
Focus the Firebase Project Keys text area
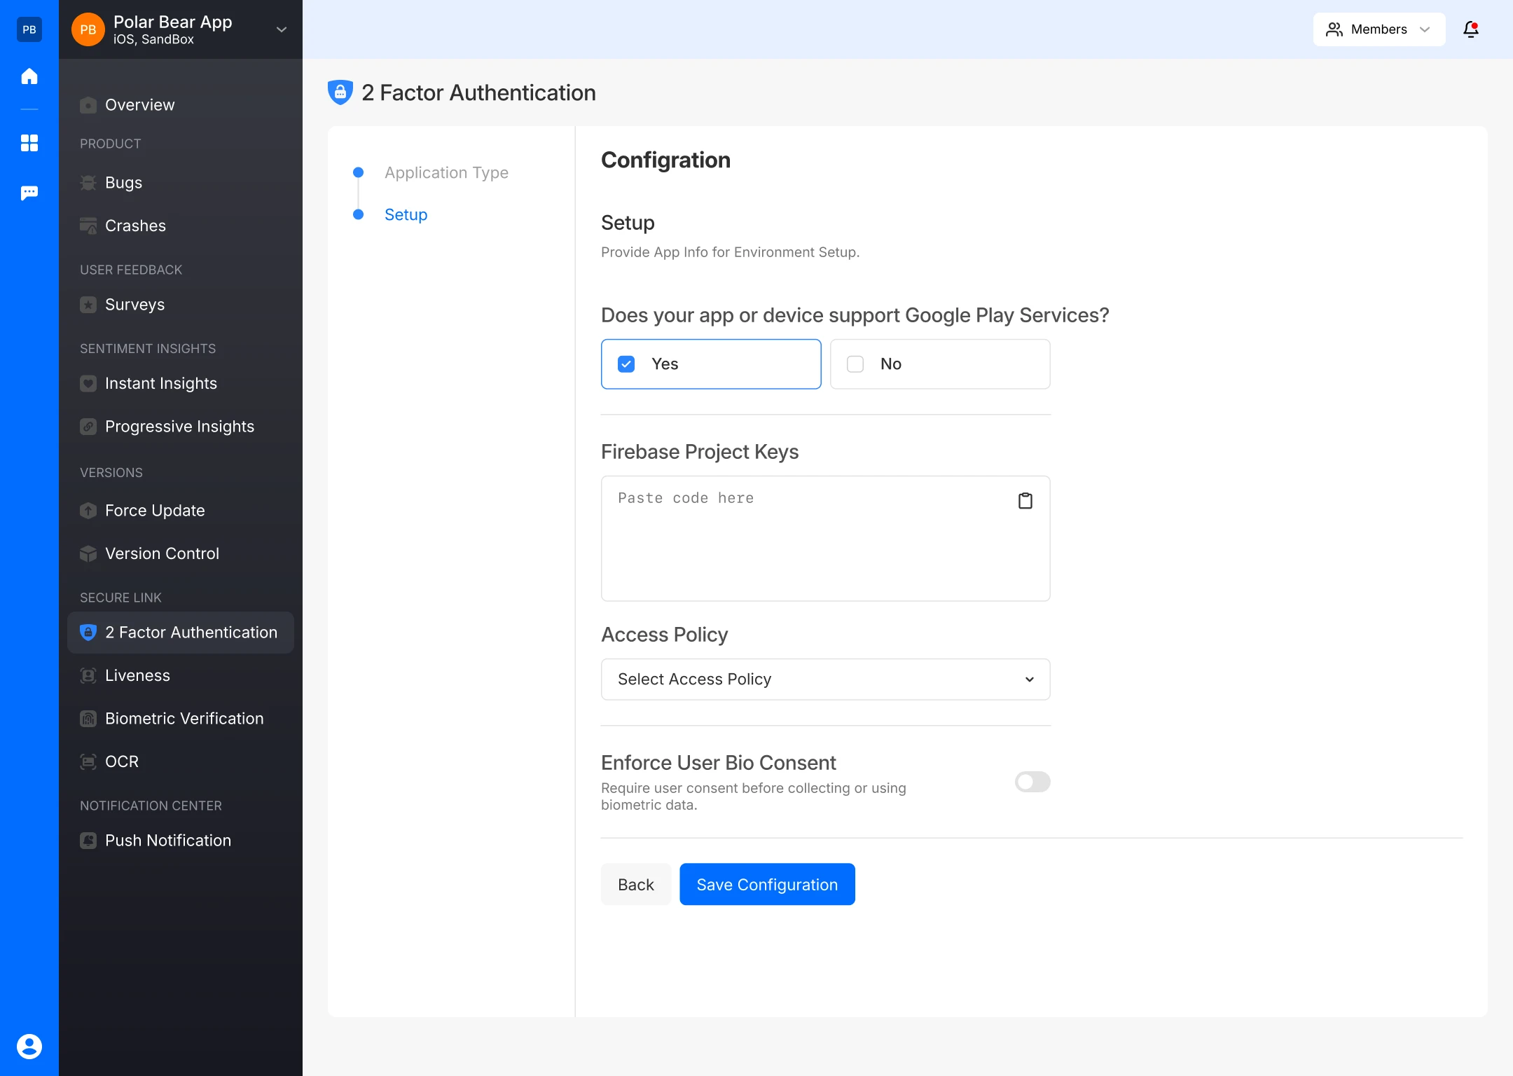[806, 546]
